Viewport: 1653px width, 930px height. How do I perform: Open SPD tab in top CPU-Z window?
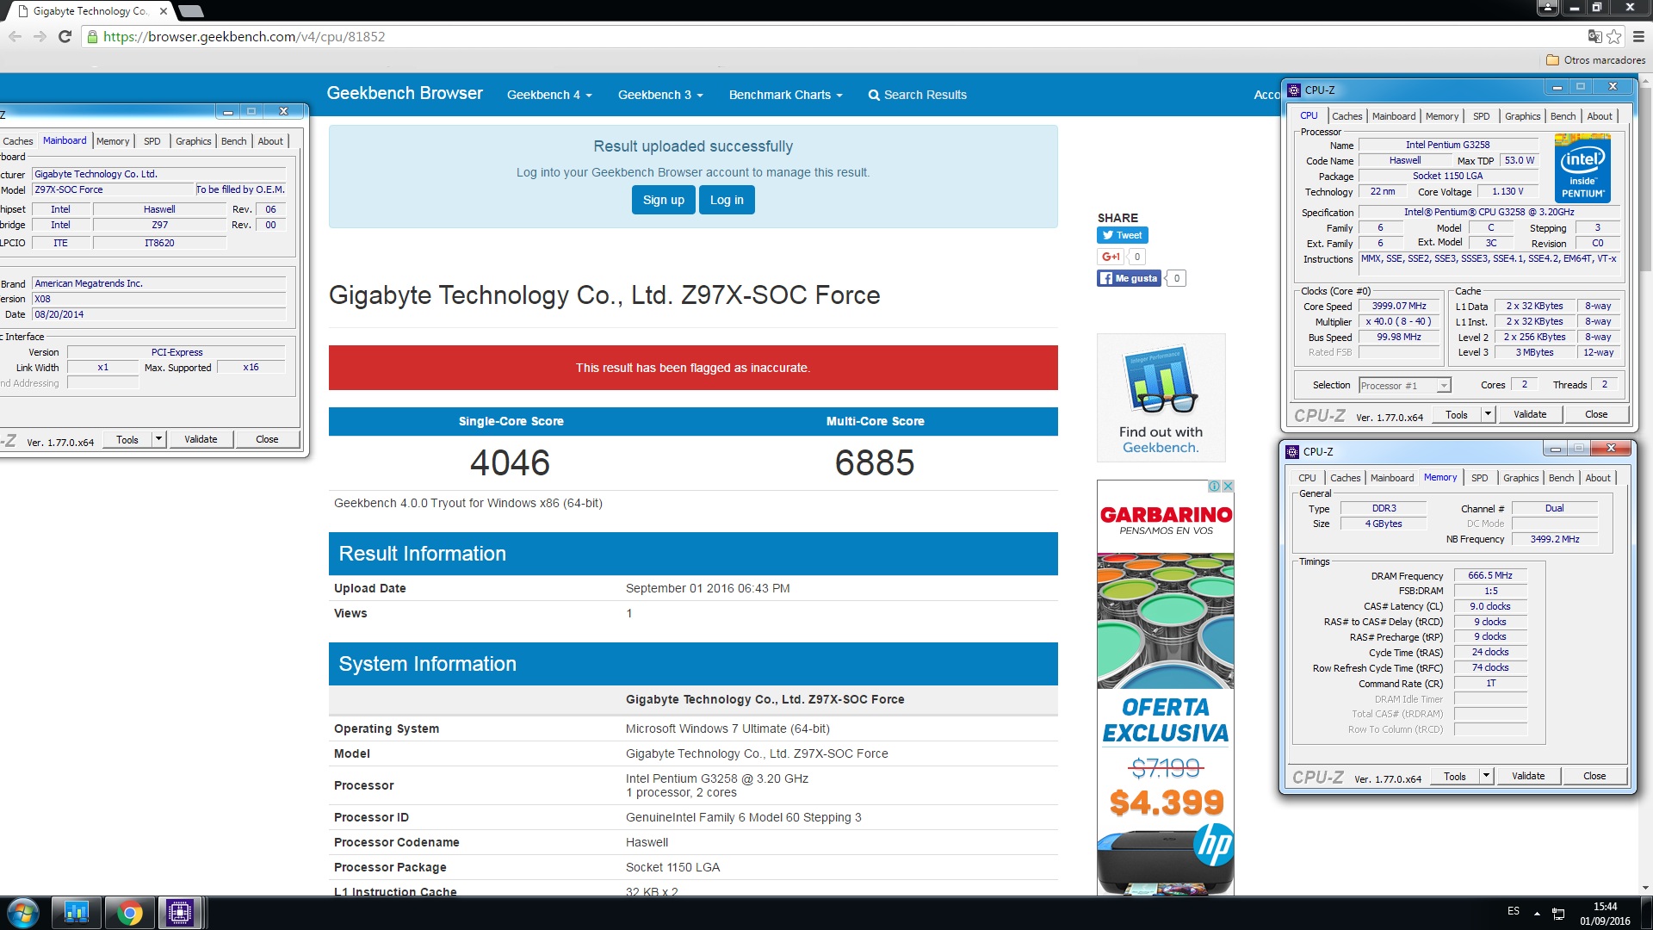(x=1481, y=116)
